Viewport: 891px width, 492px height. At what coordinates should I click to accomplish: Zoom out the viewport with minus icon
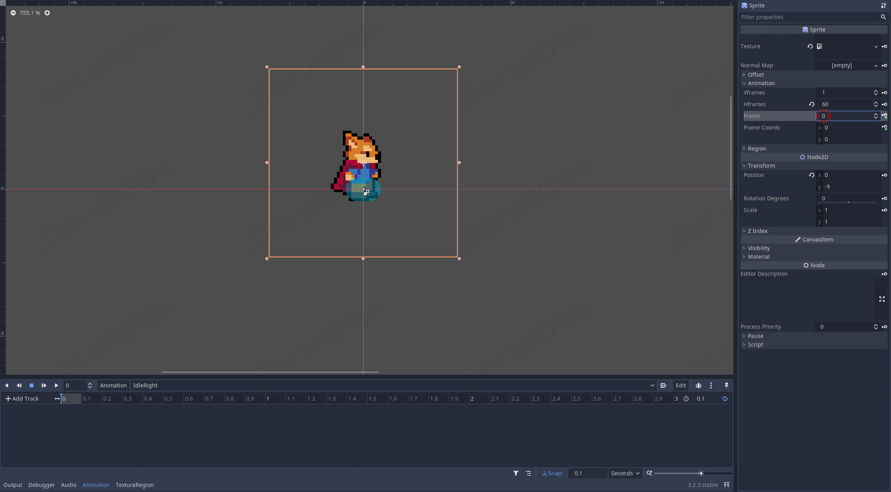[13, 13]
